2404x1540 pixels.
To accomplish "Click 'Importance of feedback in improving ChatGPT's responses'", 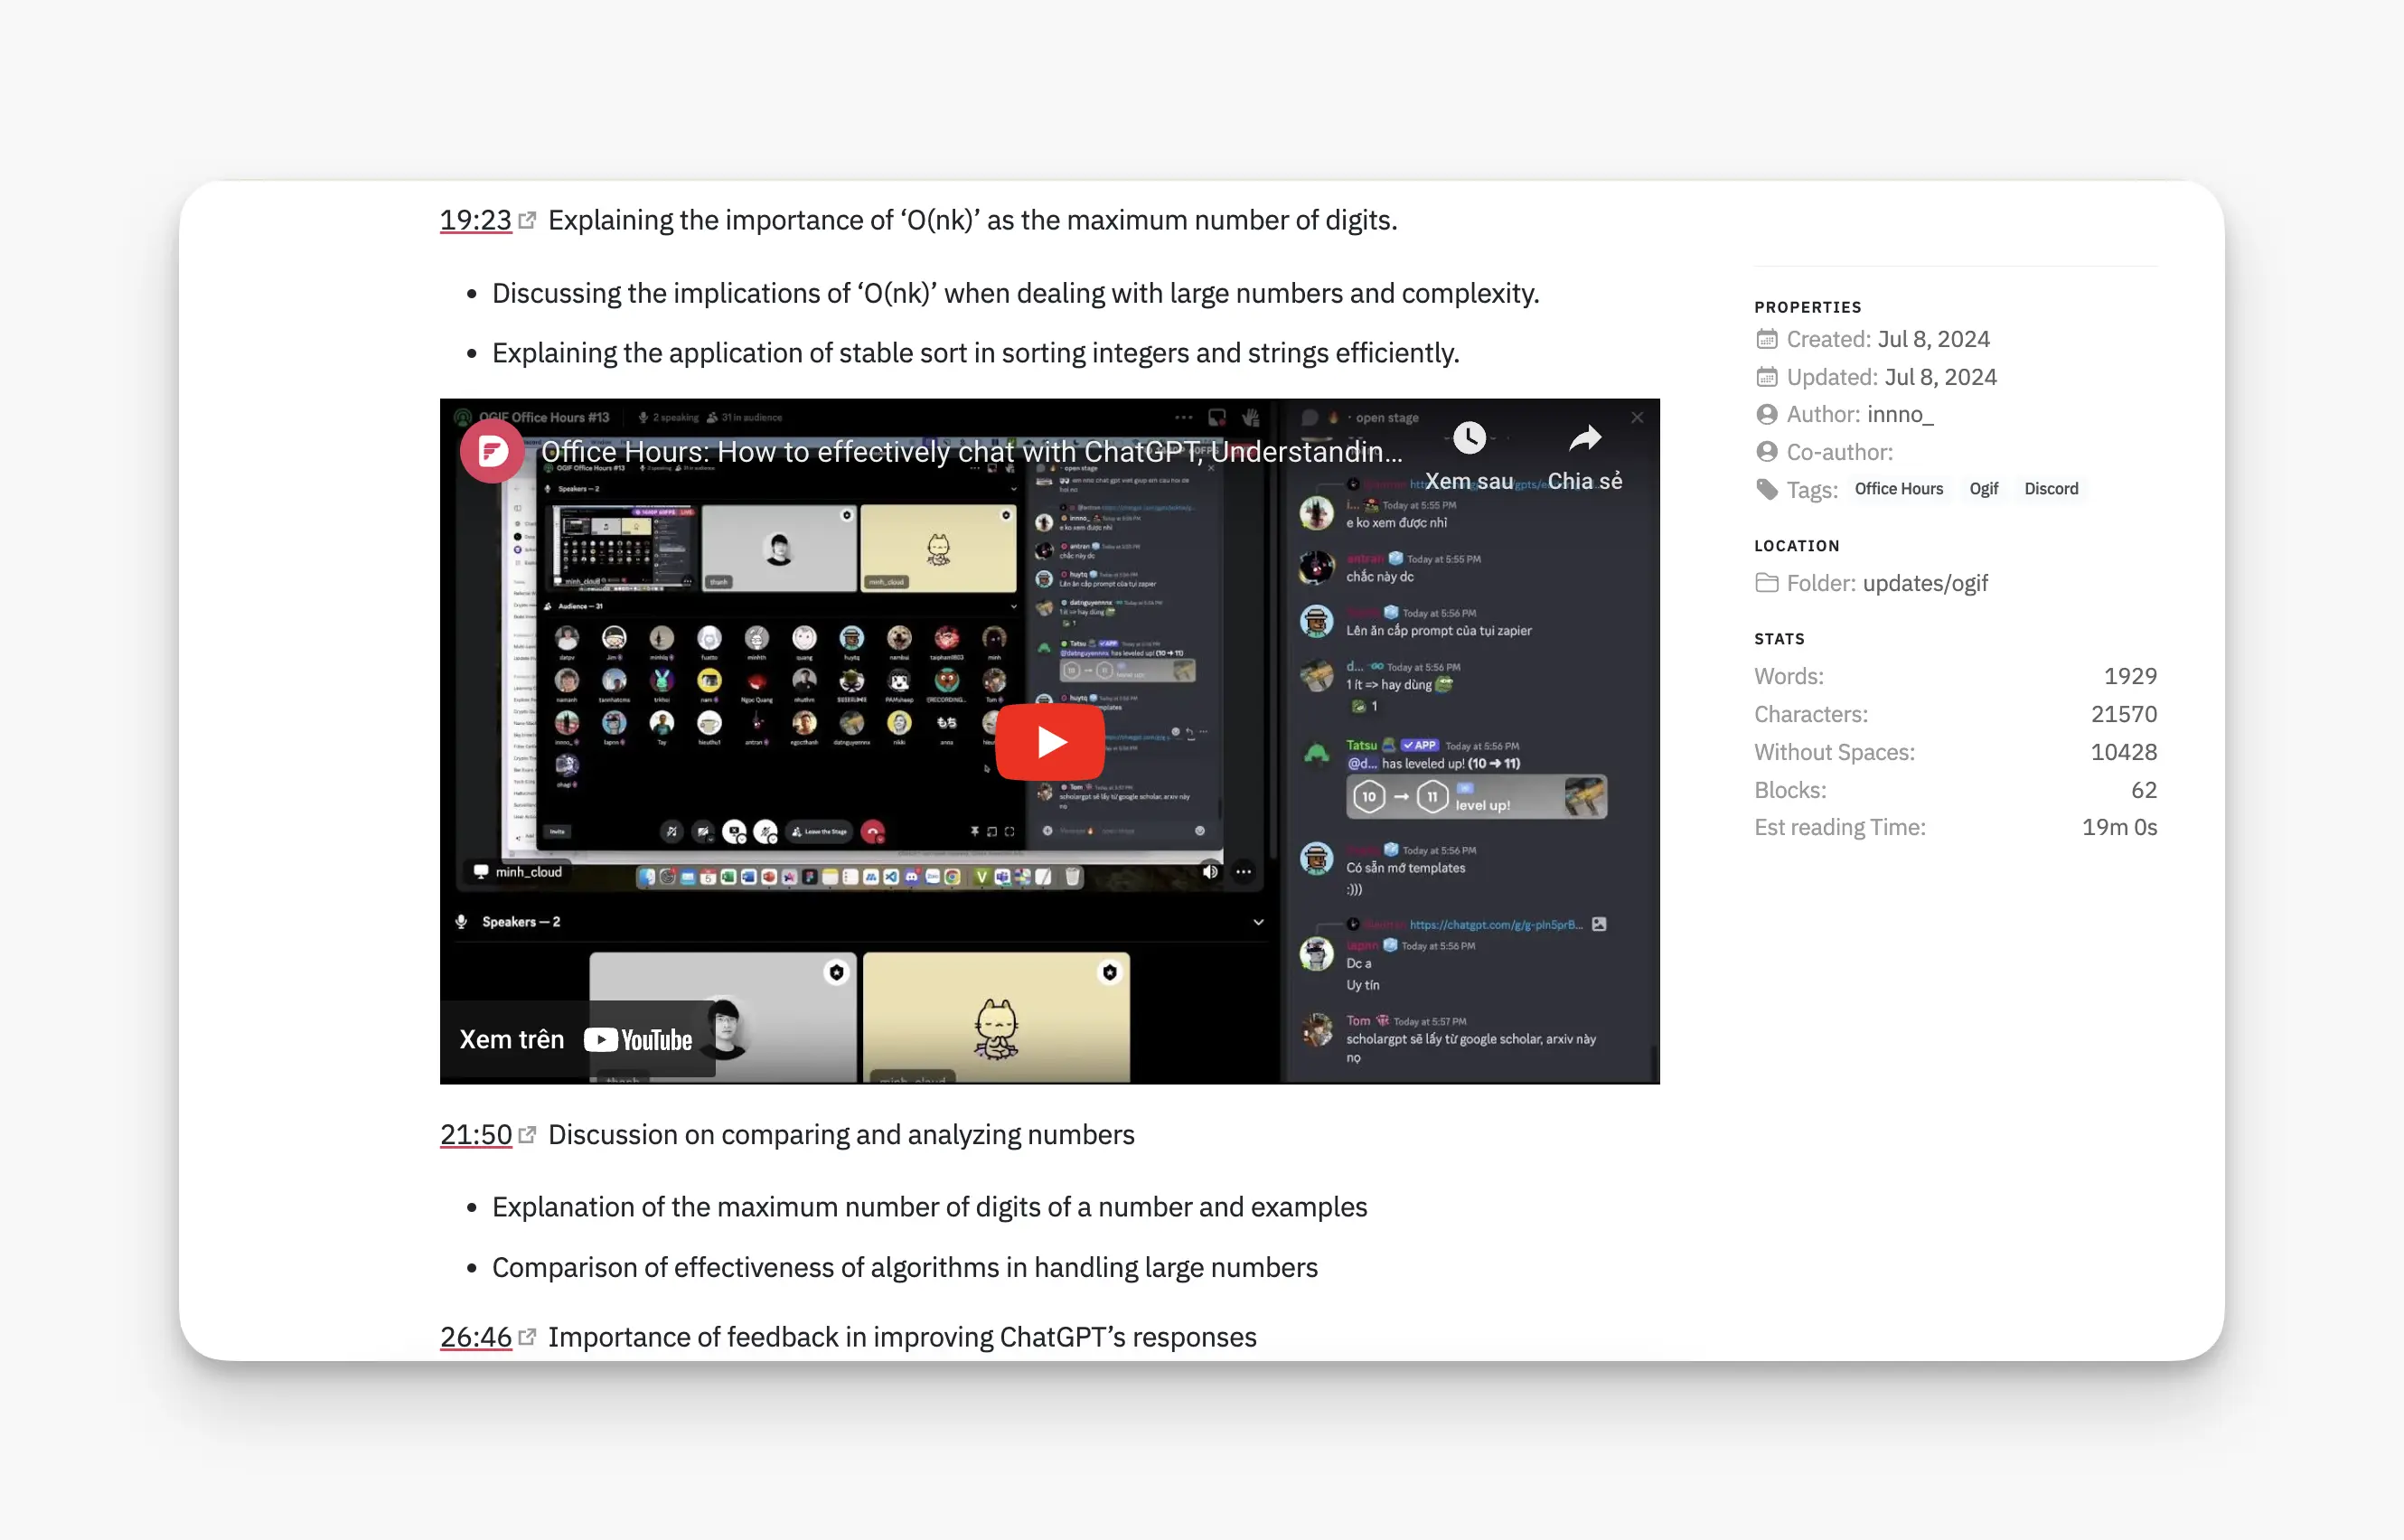I will [x=902, y=1336].
